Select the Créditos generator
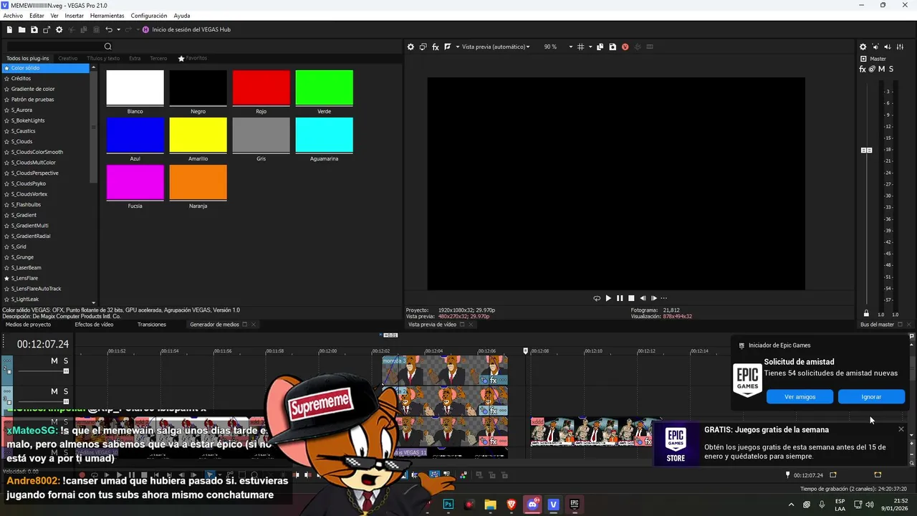This screenshot has height=516, width=917. click(x=21, y=78)
